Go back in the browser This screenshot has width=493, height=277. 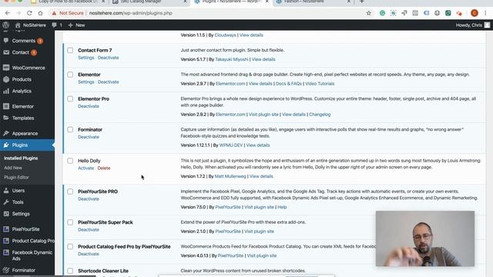pyautogui.click(x=8, y=13)
